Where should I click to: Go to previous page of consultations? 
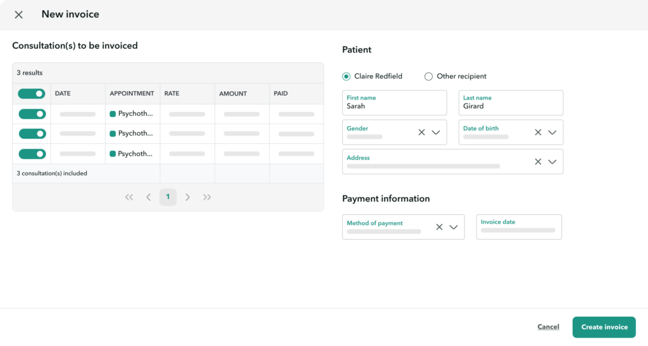click(x=149, y=197)
